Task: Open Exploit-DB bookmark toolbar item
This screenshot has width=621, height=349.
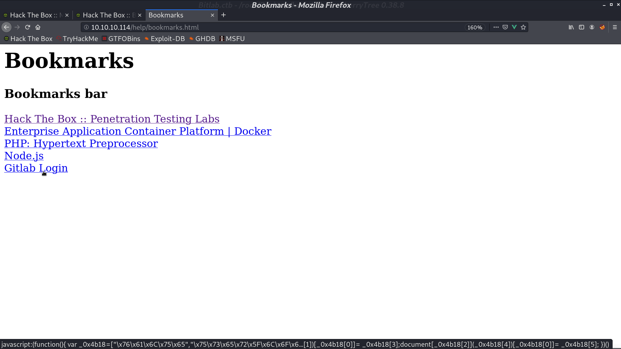Action: 165,39
